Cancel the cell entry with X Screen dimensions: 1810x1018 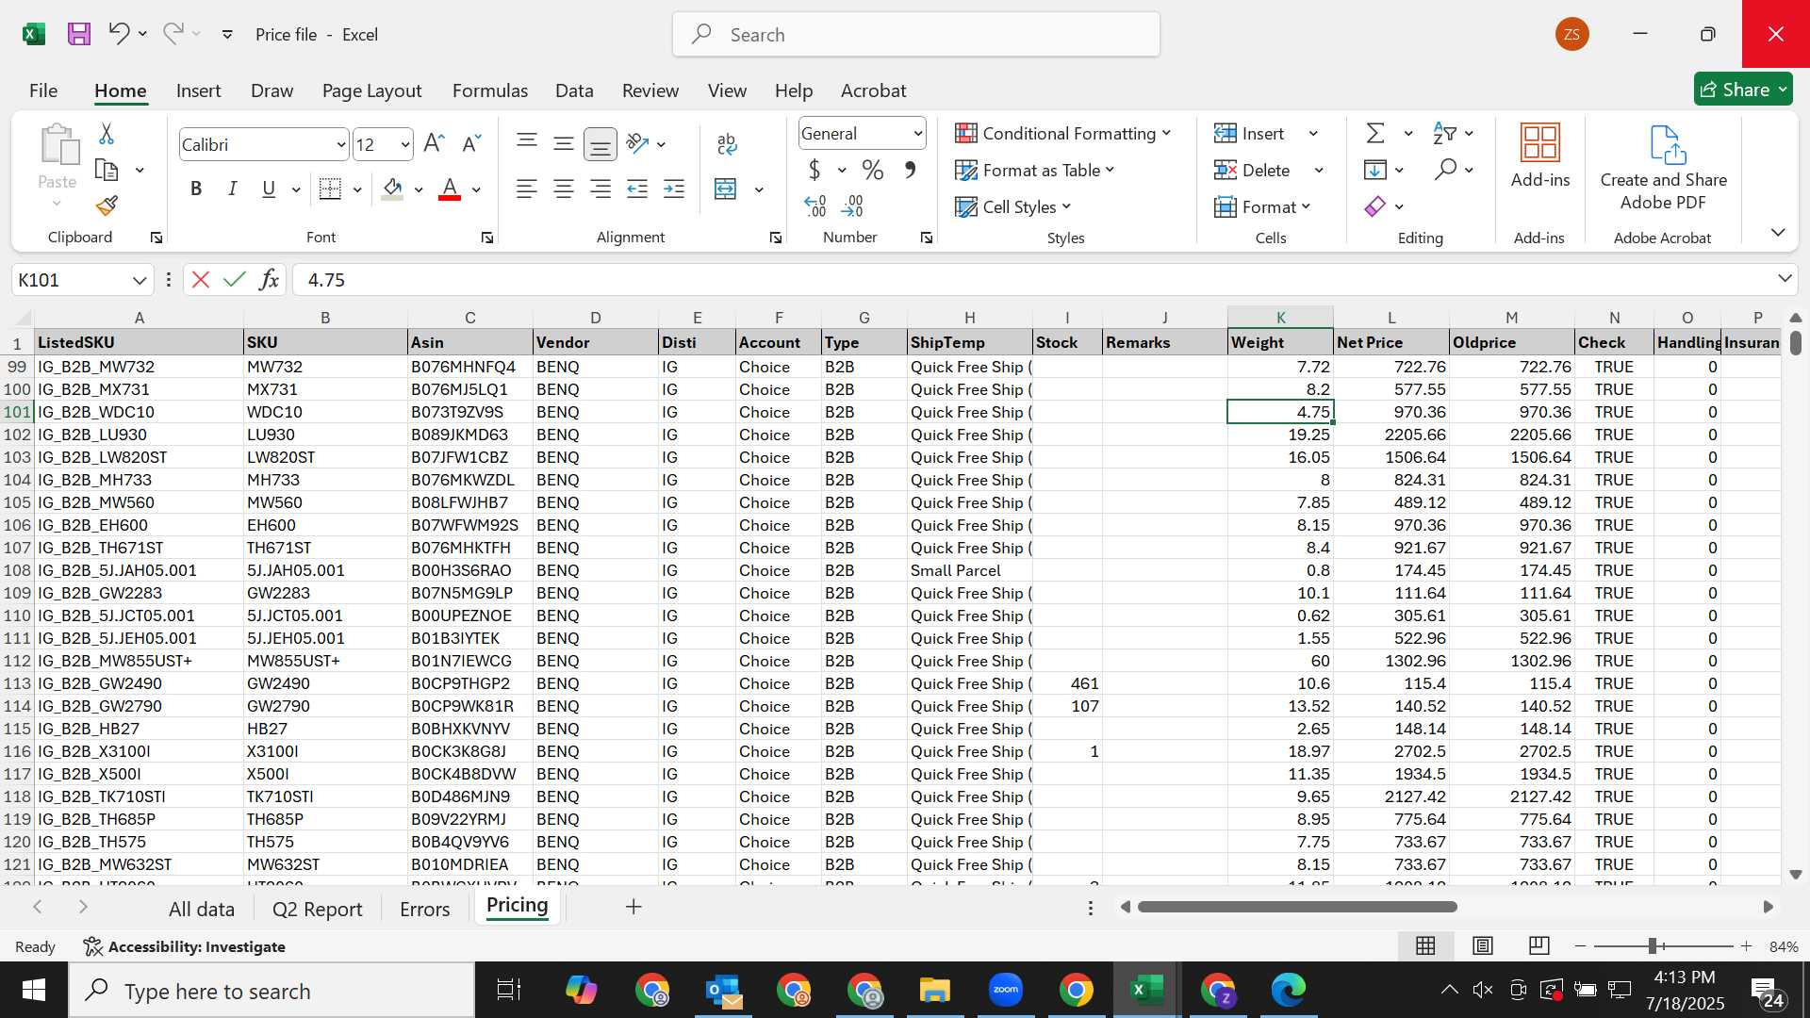tap(200, 280)
